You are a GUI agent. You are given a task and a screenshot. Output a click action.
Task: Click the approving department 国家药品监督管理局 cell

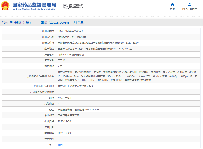click(68, 115)
